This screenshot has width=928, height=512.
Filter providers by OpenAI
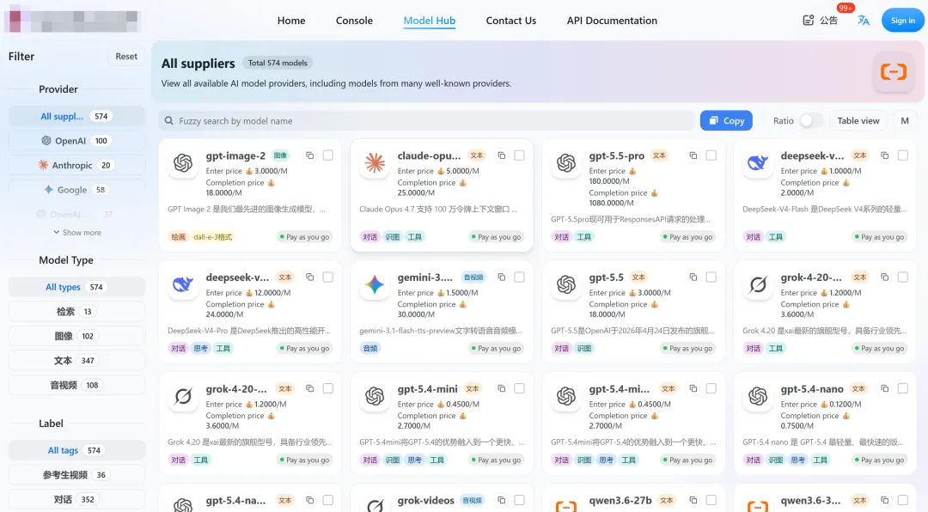(x=76, y=141)
